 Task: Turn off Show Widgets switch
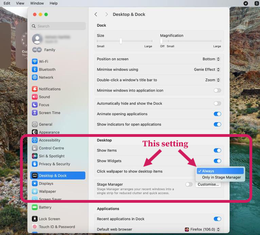click(x=217, y=161)
